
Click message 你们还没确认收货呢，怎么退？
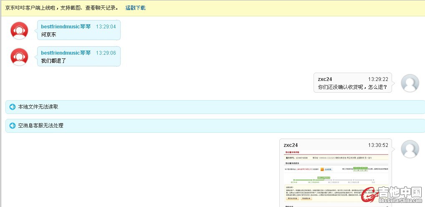click(352, 87)
